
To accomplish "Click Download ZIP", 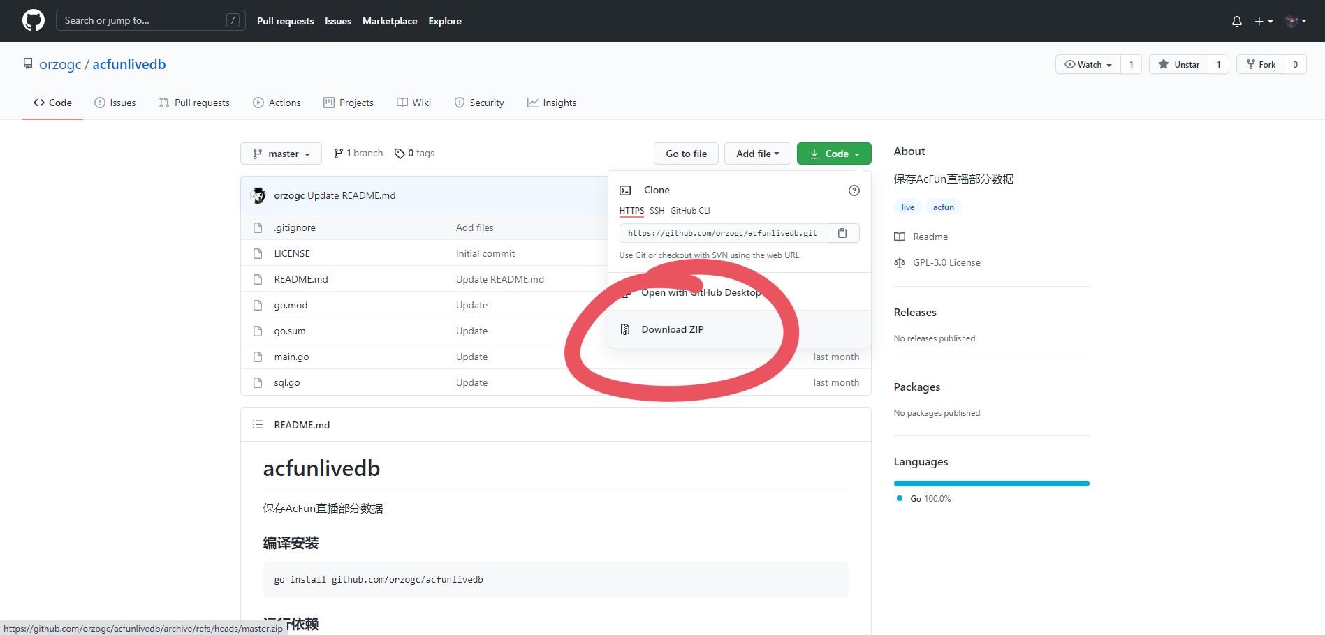I will click(x=740, y=329).
